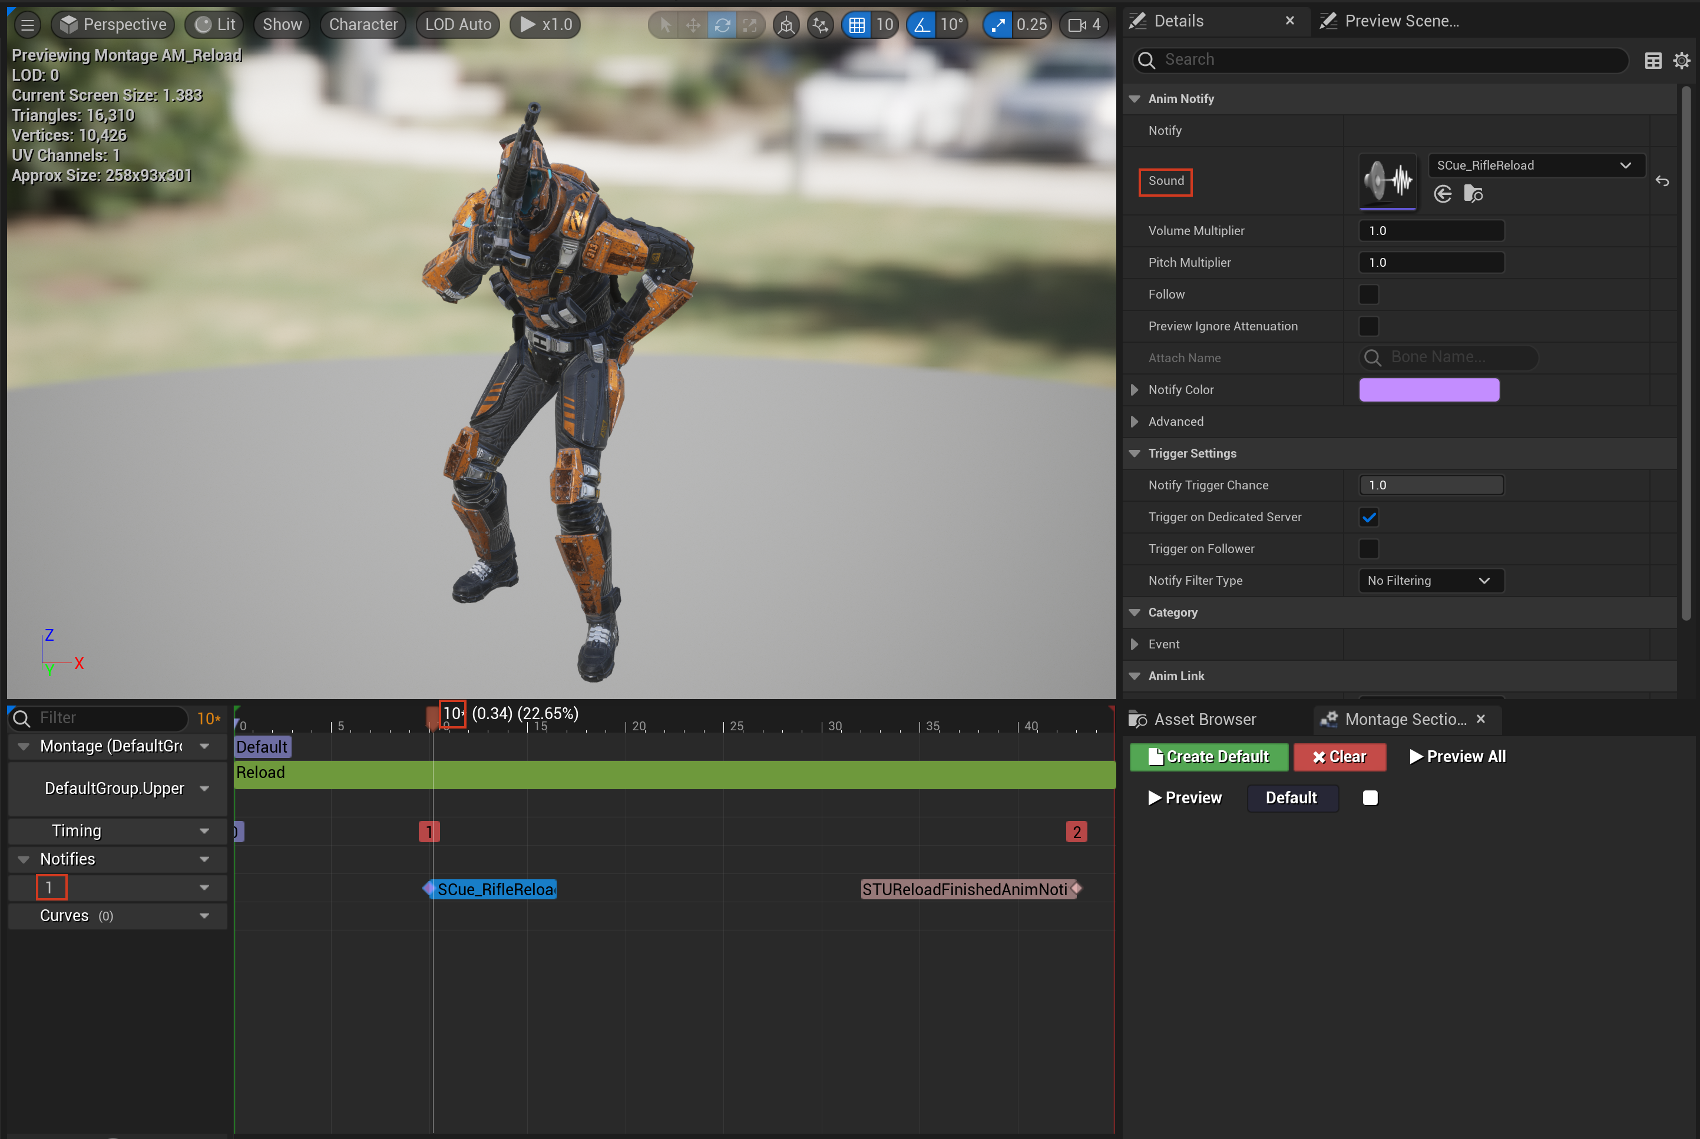Adjust Notify Trigger Chance slider field
Viewport: 1700px width, 1139px height.
pyautogui.click(x=1431, y=485)
